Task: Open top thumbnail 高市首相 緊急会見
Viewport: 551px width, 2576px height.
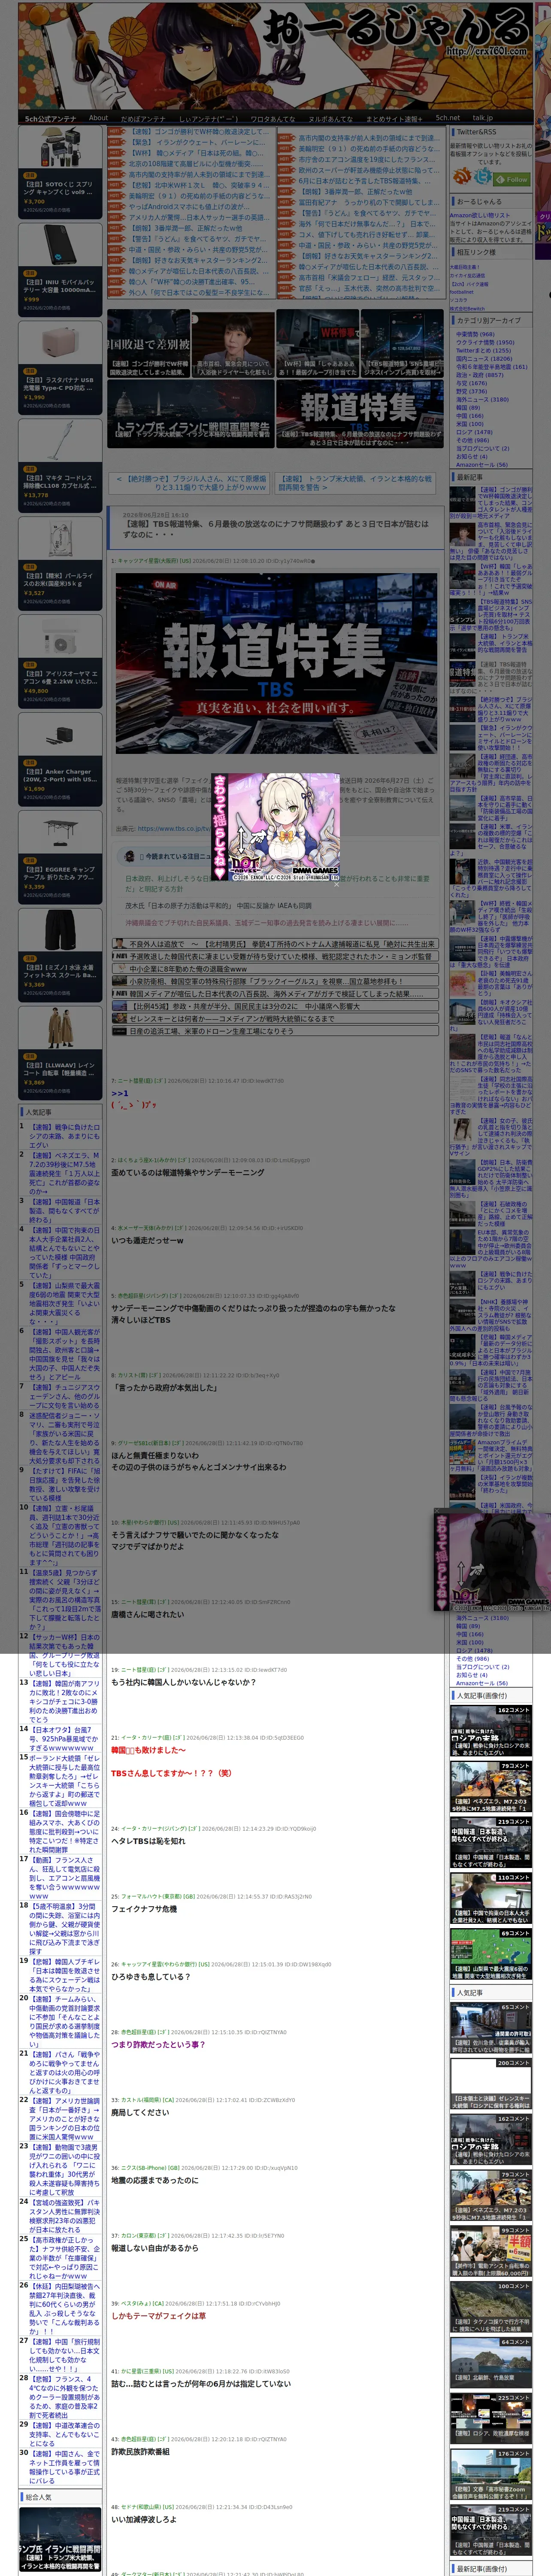Action: (x=233, y=343)
